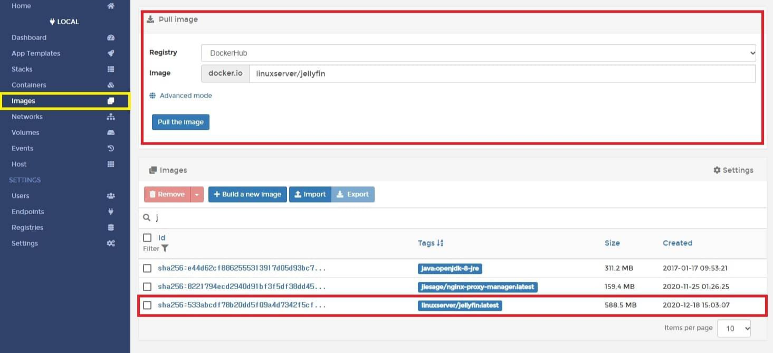
Task: Sort by the Id column header
Action: pyautogui.click(x=162, y=238)
